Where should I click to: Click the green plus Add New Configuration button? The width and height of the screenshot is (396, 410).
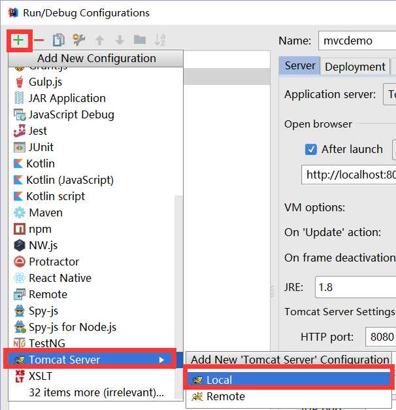point(18,41)
